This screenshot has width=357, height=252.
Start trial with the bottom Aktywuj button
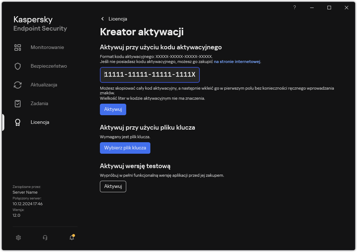click(113, 186)
